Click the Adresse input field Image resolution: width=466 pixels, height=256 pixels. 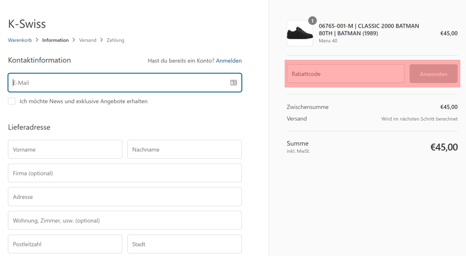[125, 197]
